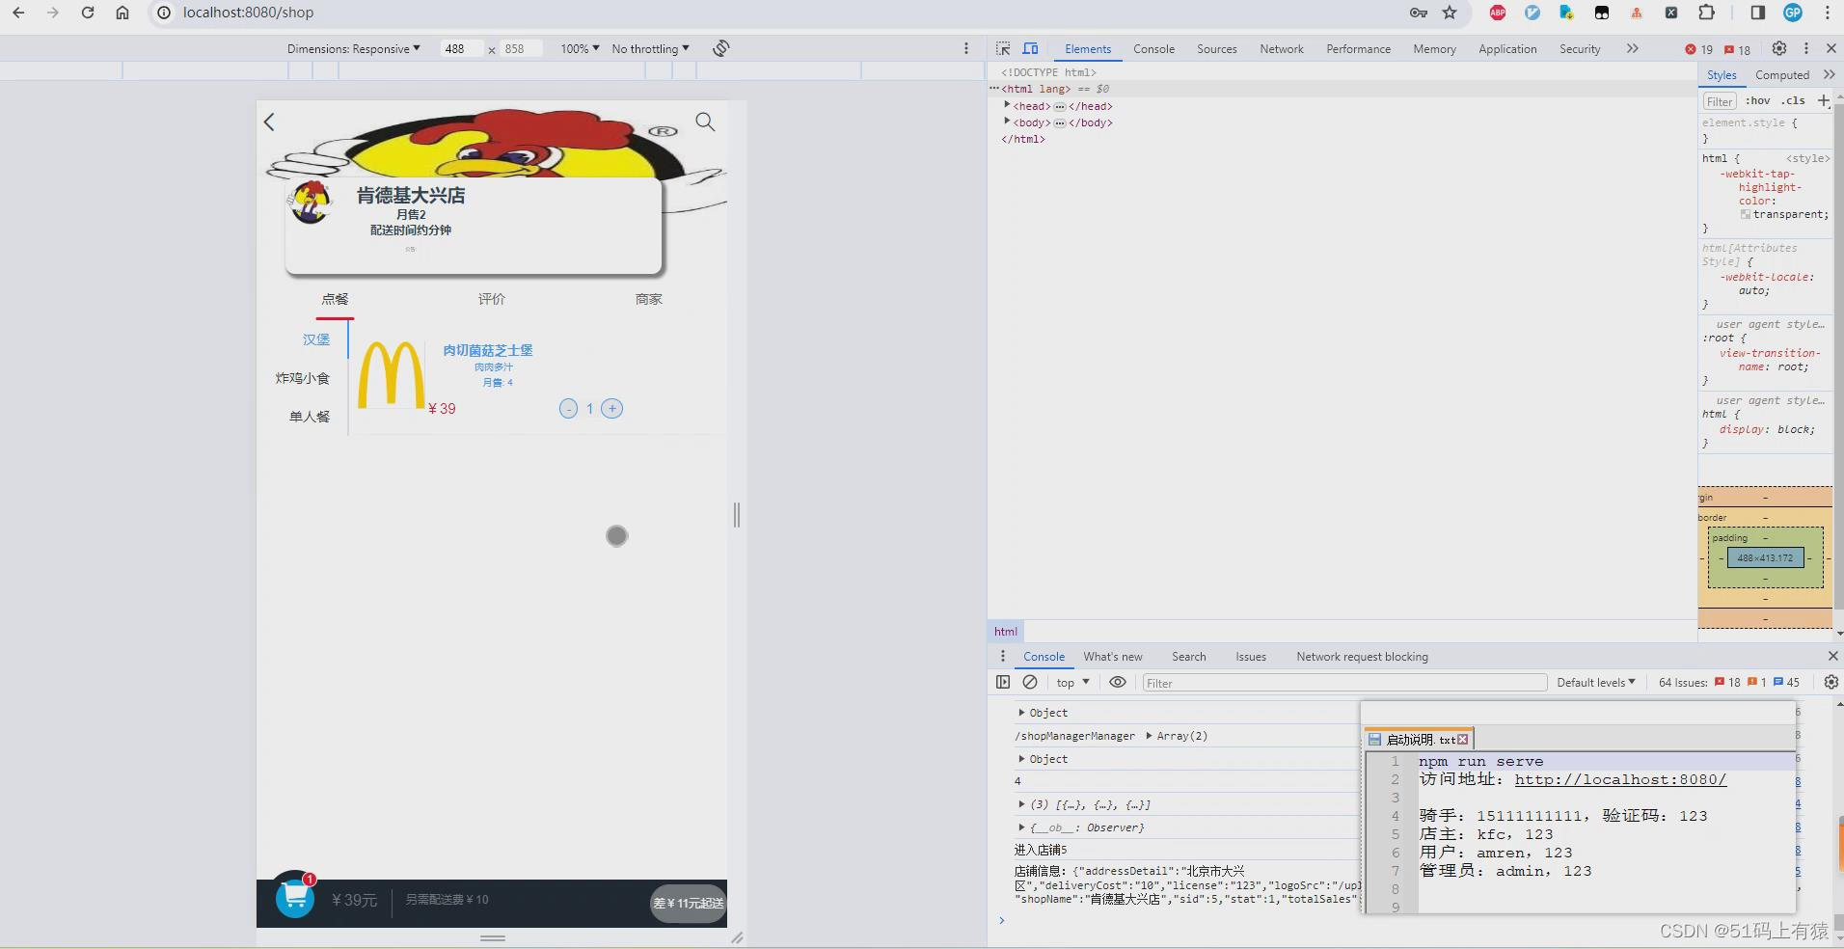Open DevTools customize three-dot menu

pos(1806,48)
